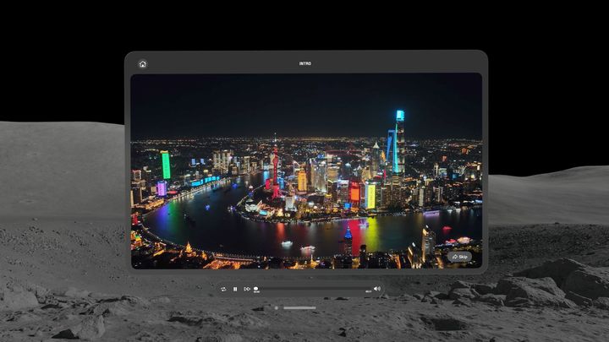Click the INTRO title in the header

pyautogui.click(x=304, y=64)
